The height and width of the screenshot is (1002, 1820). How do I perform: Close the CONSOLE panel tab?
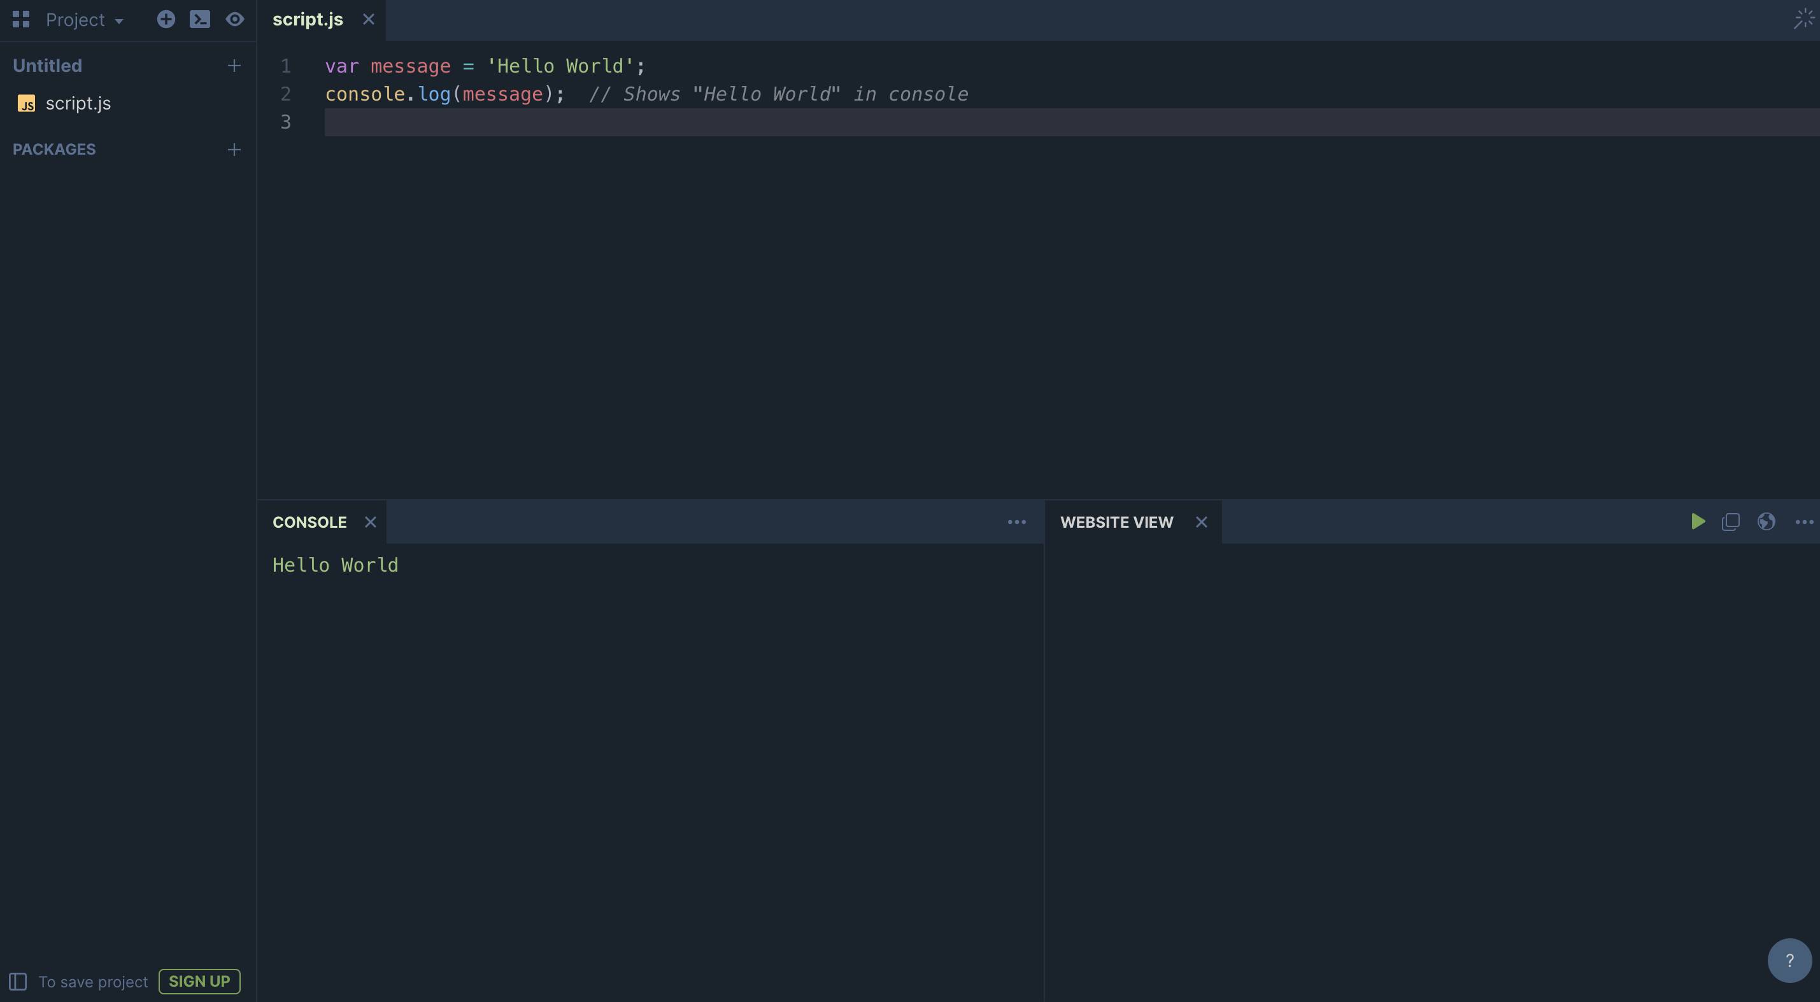coord(370,523)
